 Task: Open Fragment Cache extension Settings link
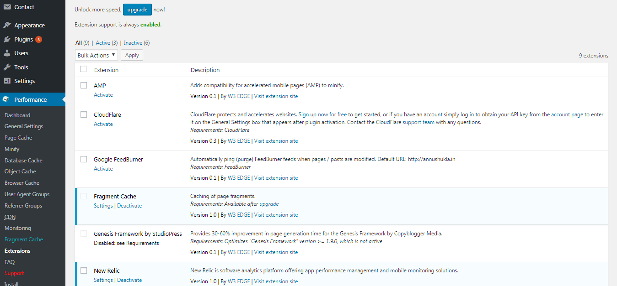(103, 206)
